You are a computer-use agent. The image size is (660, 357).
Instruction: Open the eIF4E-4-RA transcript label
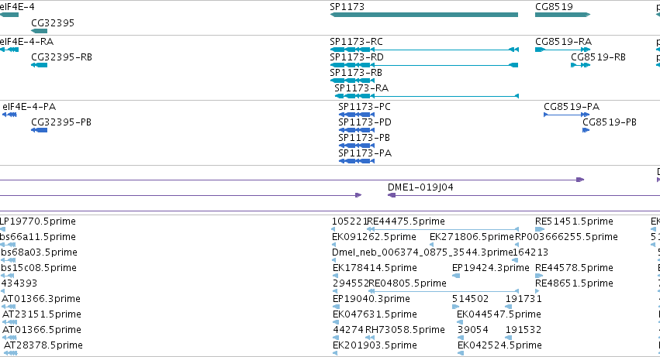tap(27, 42)
